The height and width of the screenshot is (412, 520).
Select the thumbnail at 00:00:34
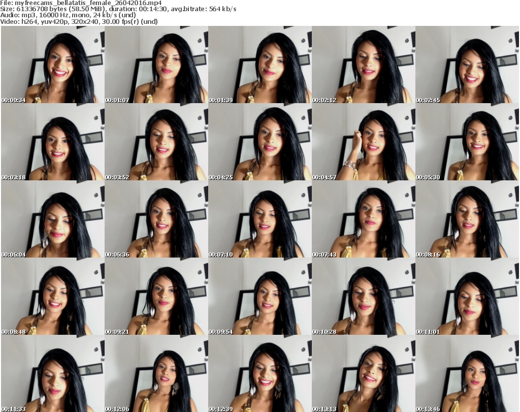[x=53, y=65]
